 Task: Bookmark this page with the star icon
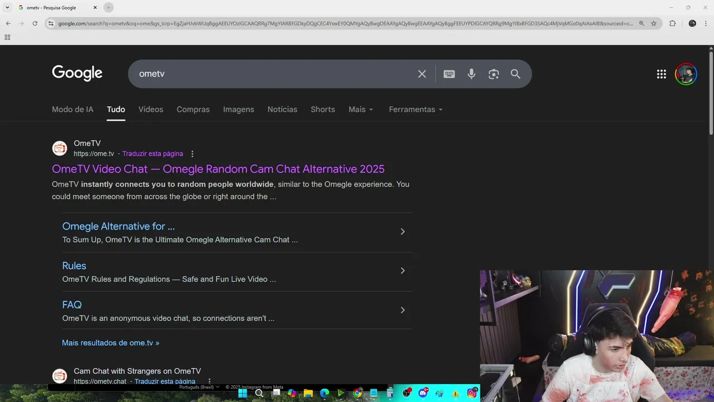pos(654,23)
